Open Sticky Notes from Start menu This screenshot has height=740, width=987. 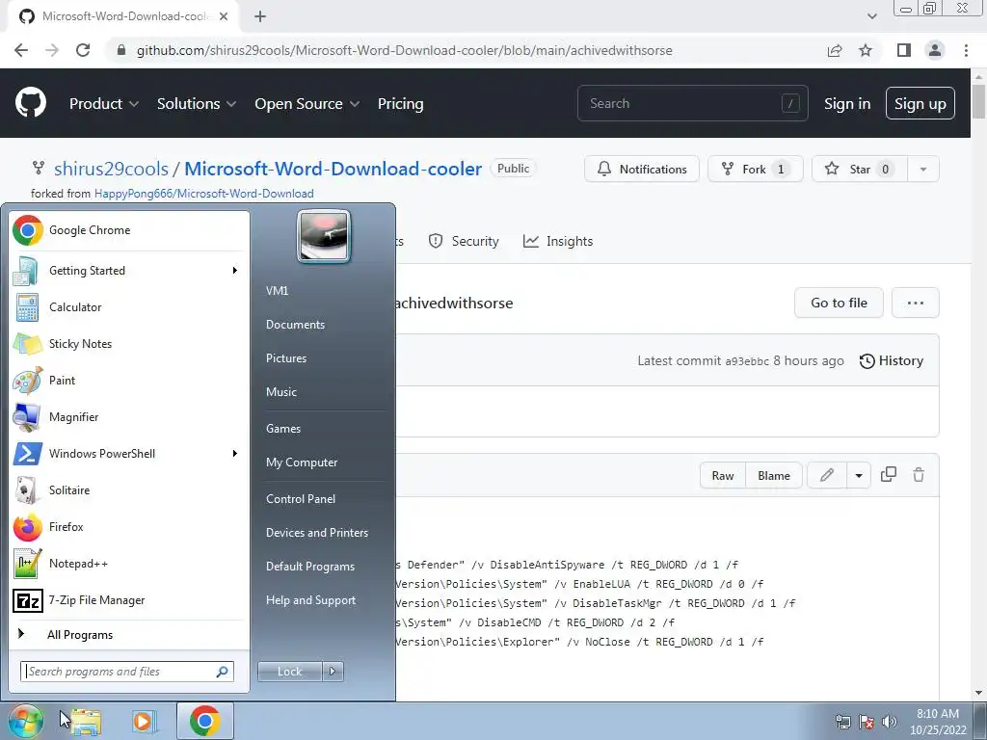point(129,344)
